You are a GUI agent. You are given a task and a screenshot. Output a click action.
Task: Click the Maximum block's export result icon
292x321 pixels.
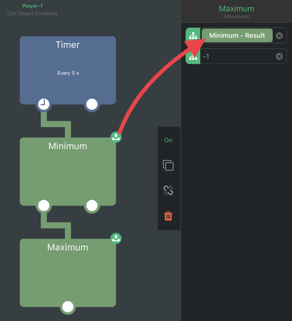[x=116, y=238]
